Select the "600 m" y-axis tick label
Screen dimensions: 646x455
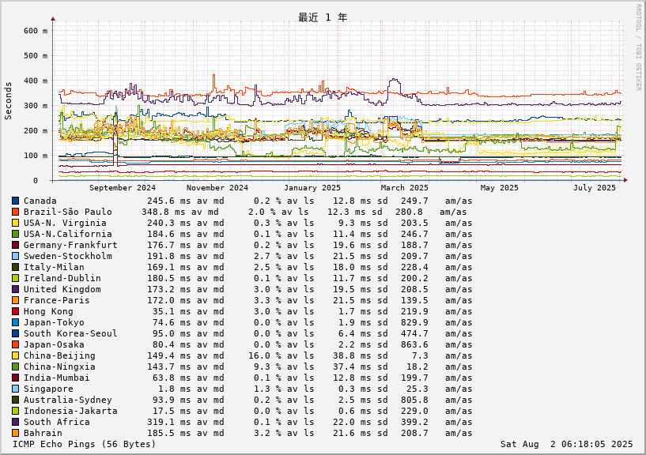pos(36,31)
